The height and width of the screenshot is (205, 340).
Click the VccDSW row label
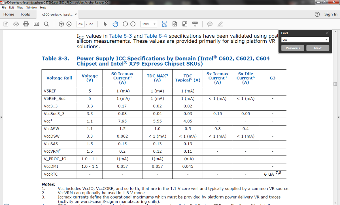[x=52, y=136]
